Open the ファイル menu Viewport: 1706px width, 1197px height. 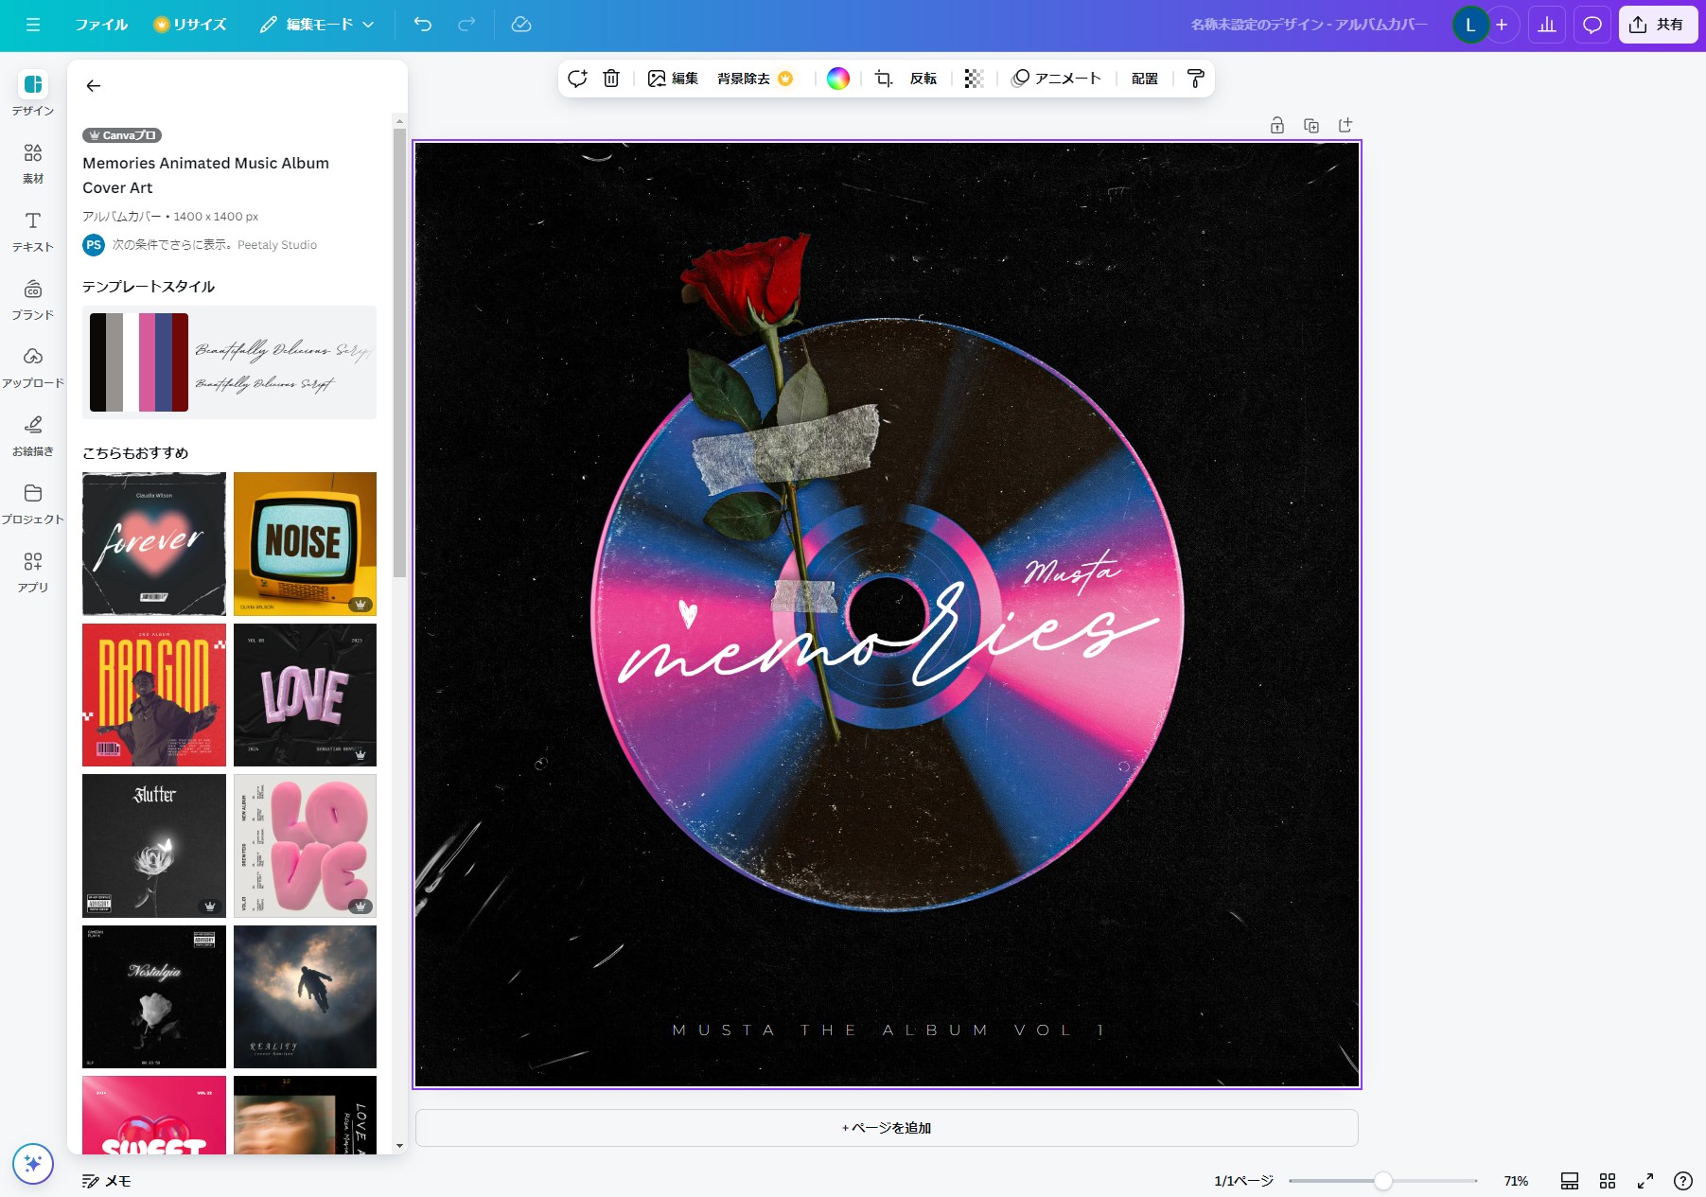pyautogui.click(x=101, y=25)
